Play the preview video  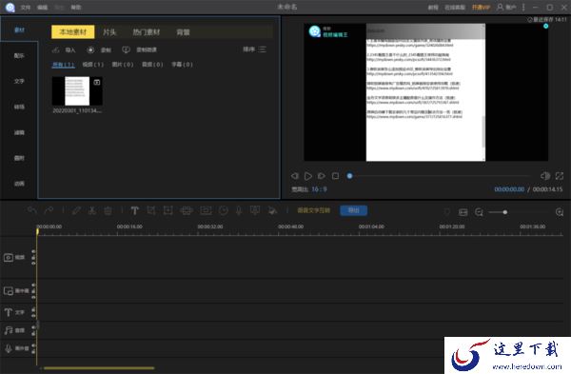pos(308,176)
